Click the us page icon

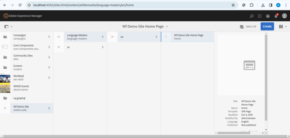59,47
